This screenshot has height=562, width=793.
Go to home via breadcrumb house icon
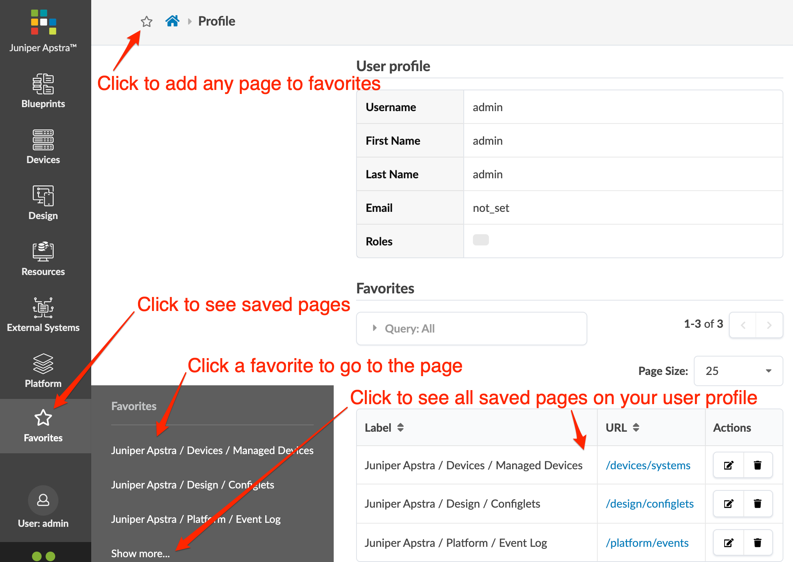click(x=172, y=21)
